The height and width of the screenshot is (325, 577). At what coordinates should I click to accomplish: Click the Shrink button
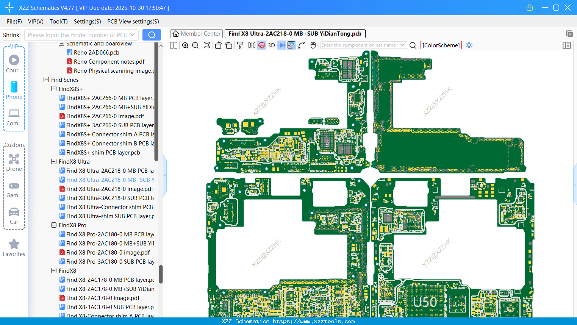[11, 35]
